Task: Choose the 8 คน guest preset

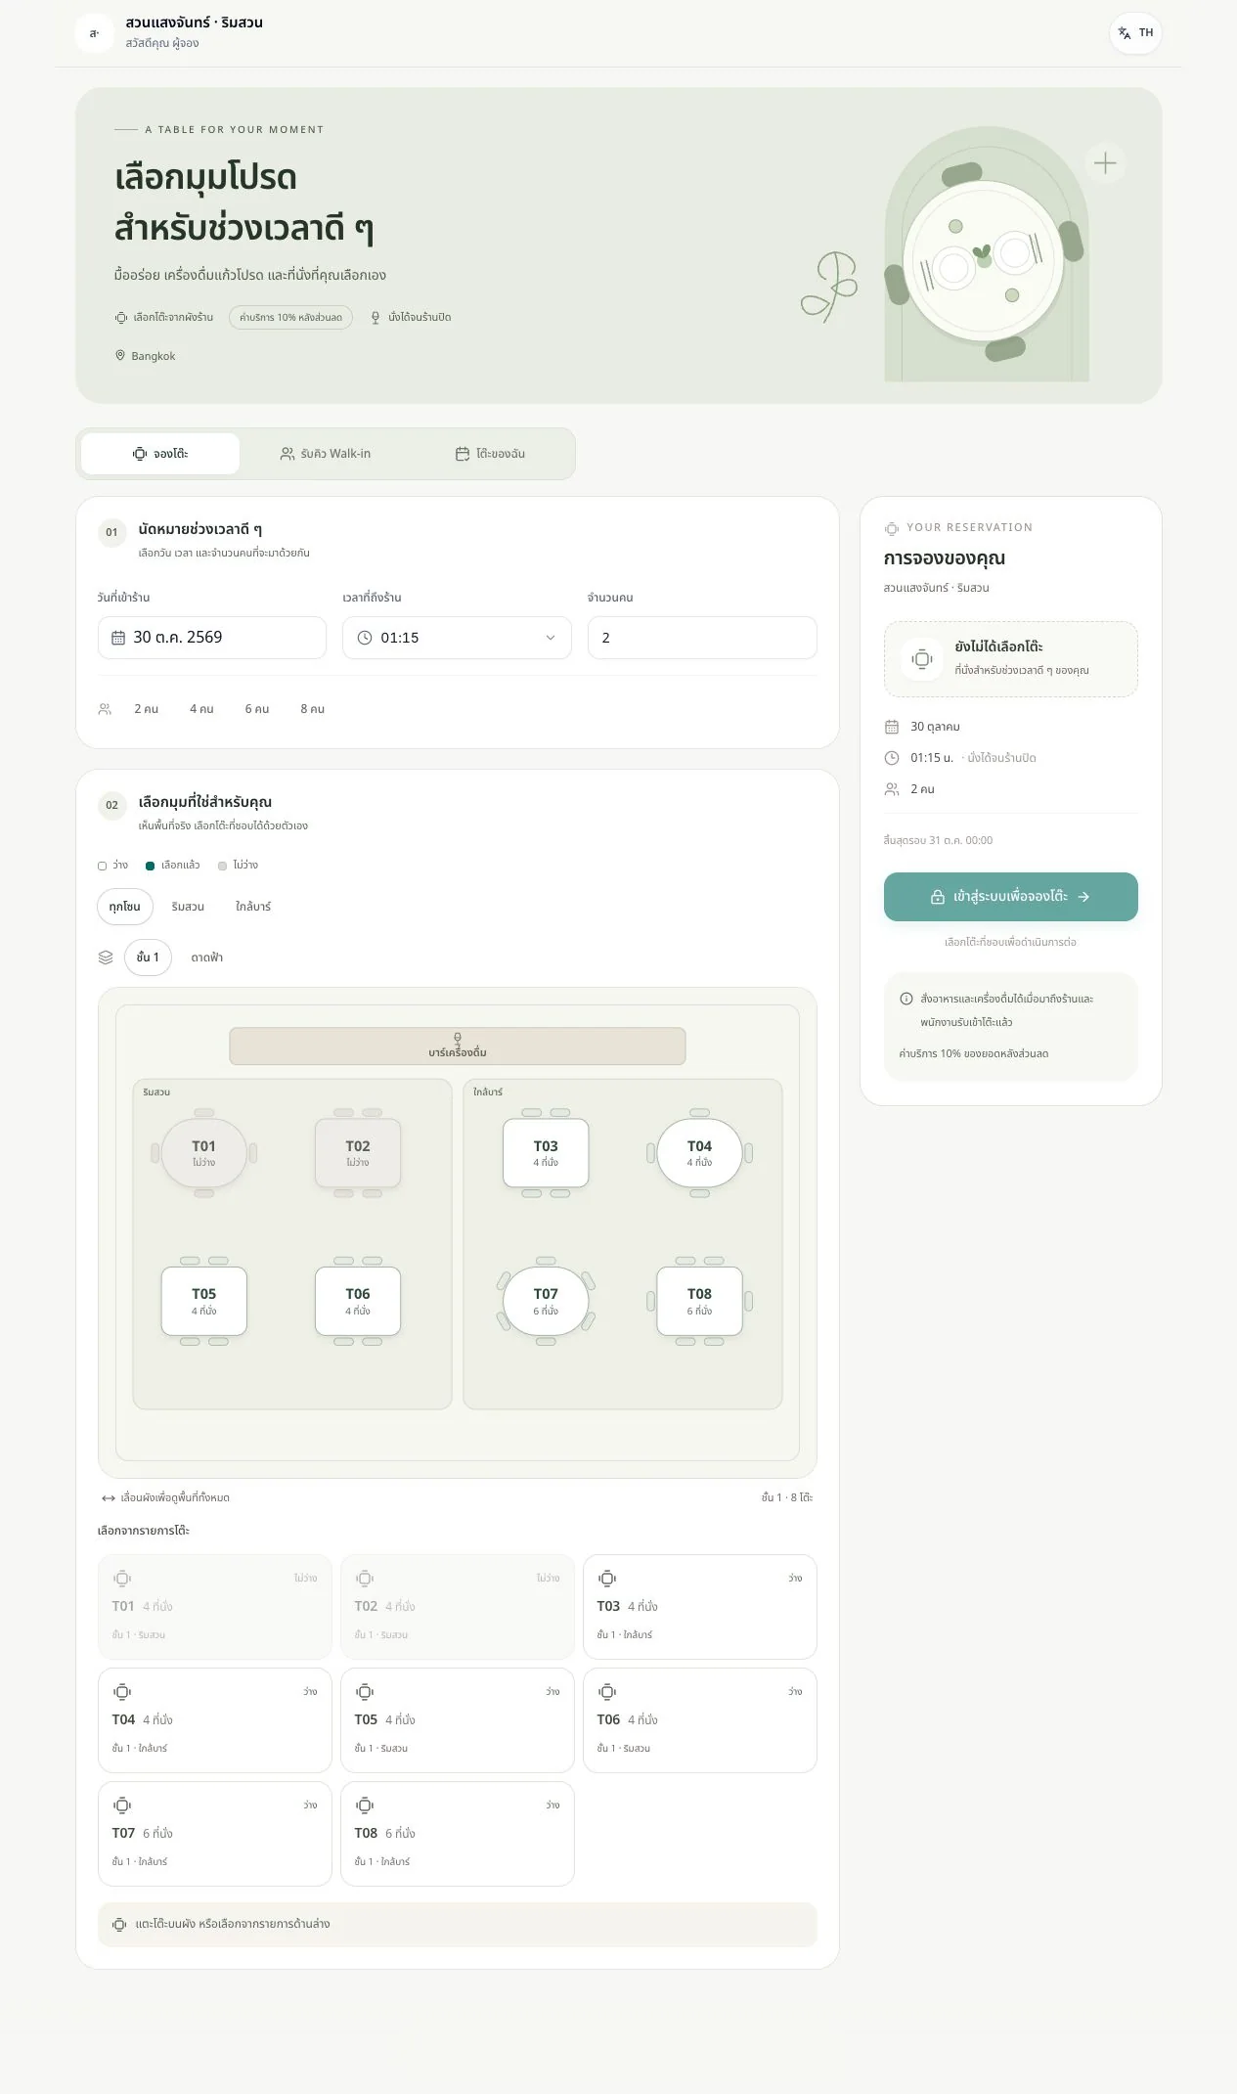Action: (313, 709)
